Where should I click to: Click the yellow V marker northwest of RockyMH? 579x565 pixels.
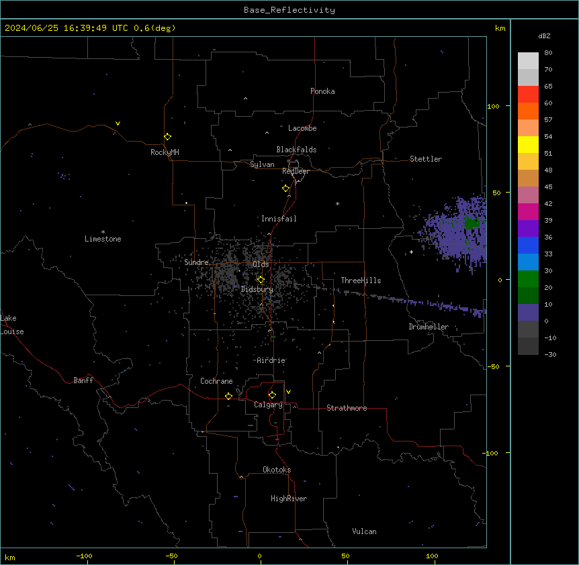pyautogui.click(x=118, y=123)
